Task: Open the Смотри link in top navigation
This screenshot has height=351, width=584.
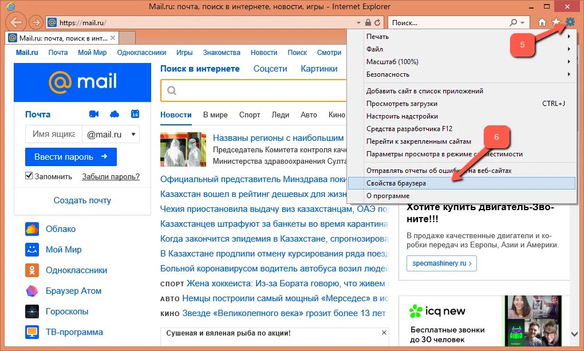Action: tap(329, 53)
